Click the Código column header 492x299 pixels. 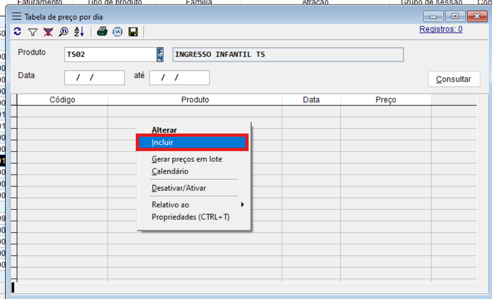coord(62,100)
